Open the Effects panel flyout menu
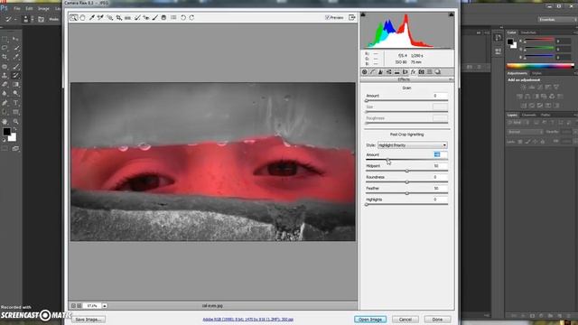 pos(451,79)
